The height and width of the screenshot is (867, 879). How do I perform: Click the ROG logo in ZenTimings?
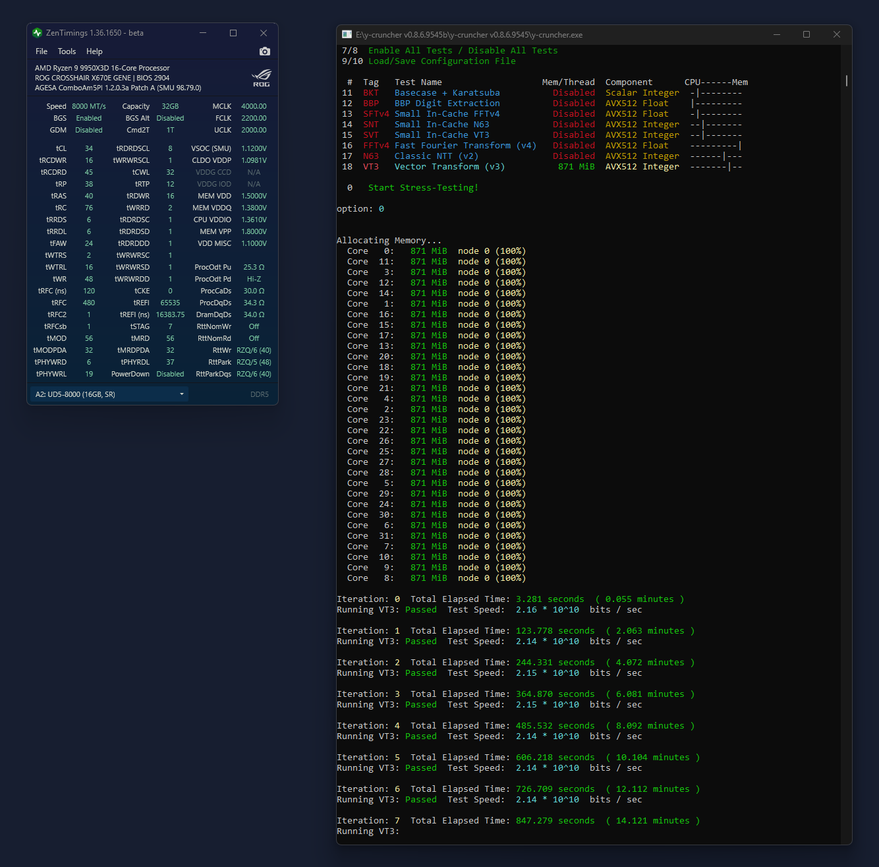click(x=262, y=77)
